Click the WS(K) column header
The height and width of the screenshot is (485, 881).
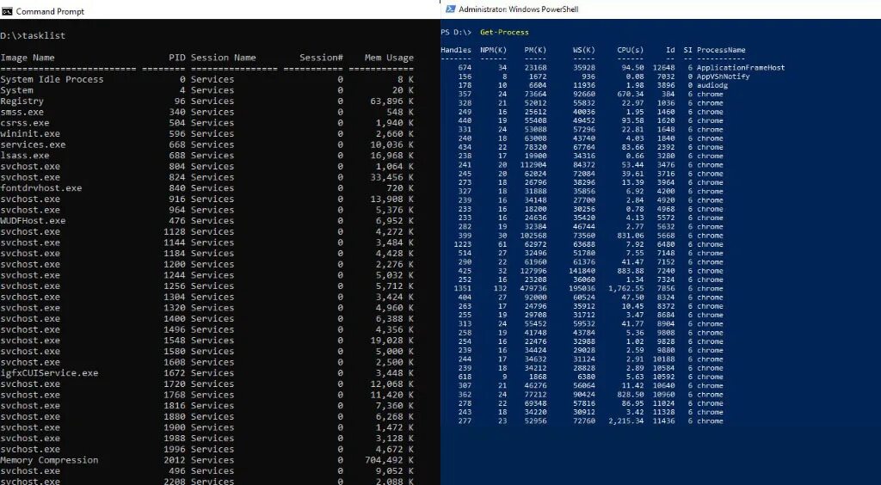click(x=584, y=50)
